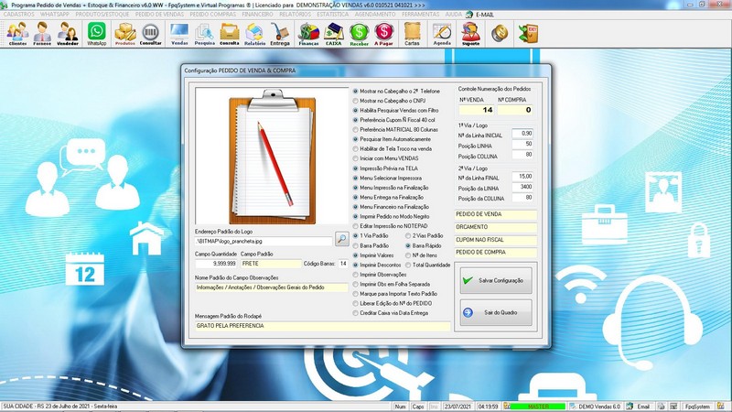Image resolution: width=732 pixels, height=412 pixels.
Task: Click the FpqSystem status bar item
Action: coord(698,407)
